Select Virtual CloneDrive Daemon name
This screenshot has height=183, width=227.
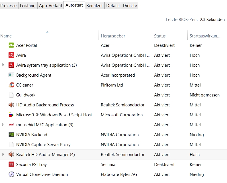42,174
